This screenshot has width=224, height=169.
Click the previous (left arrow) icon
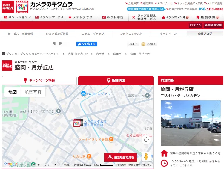pyautogui.click(x=54, y=43)
